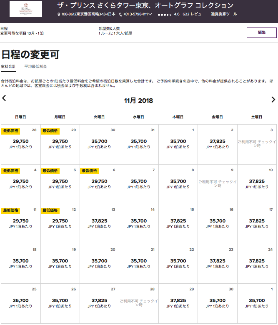Choose October 31 date cell
This screenshot has height=325, width=278.
point(139,144)
